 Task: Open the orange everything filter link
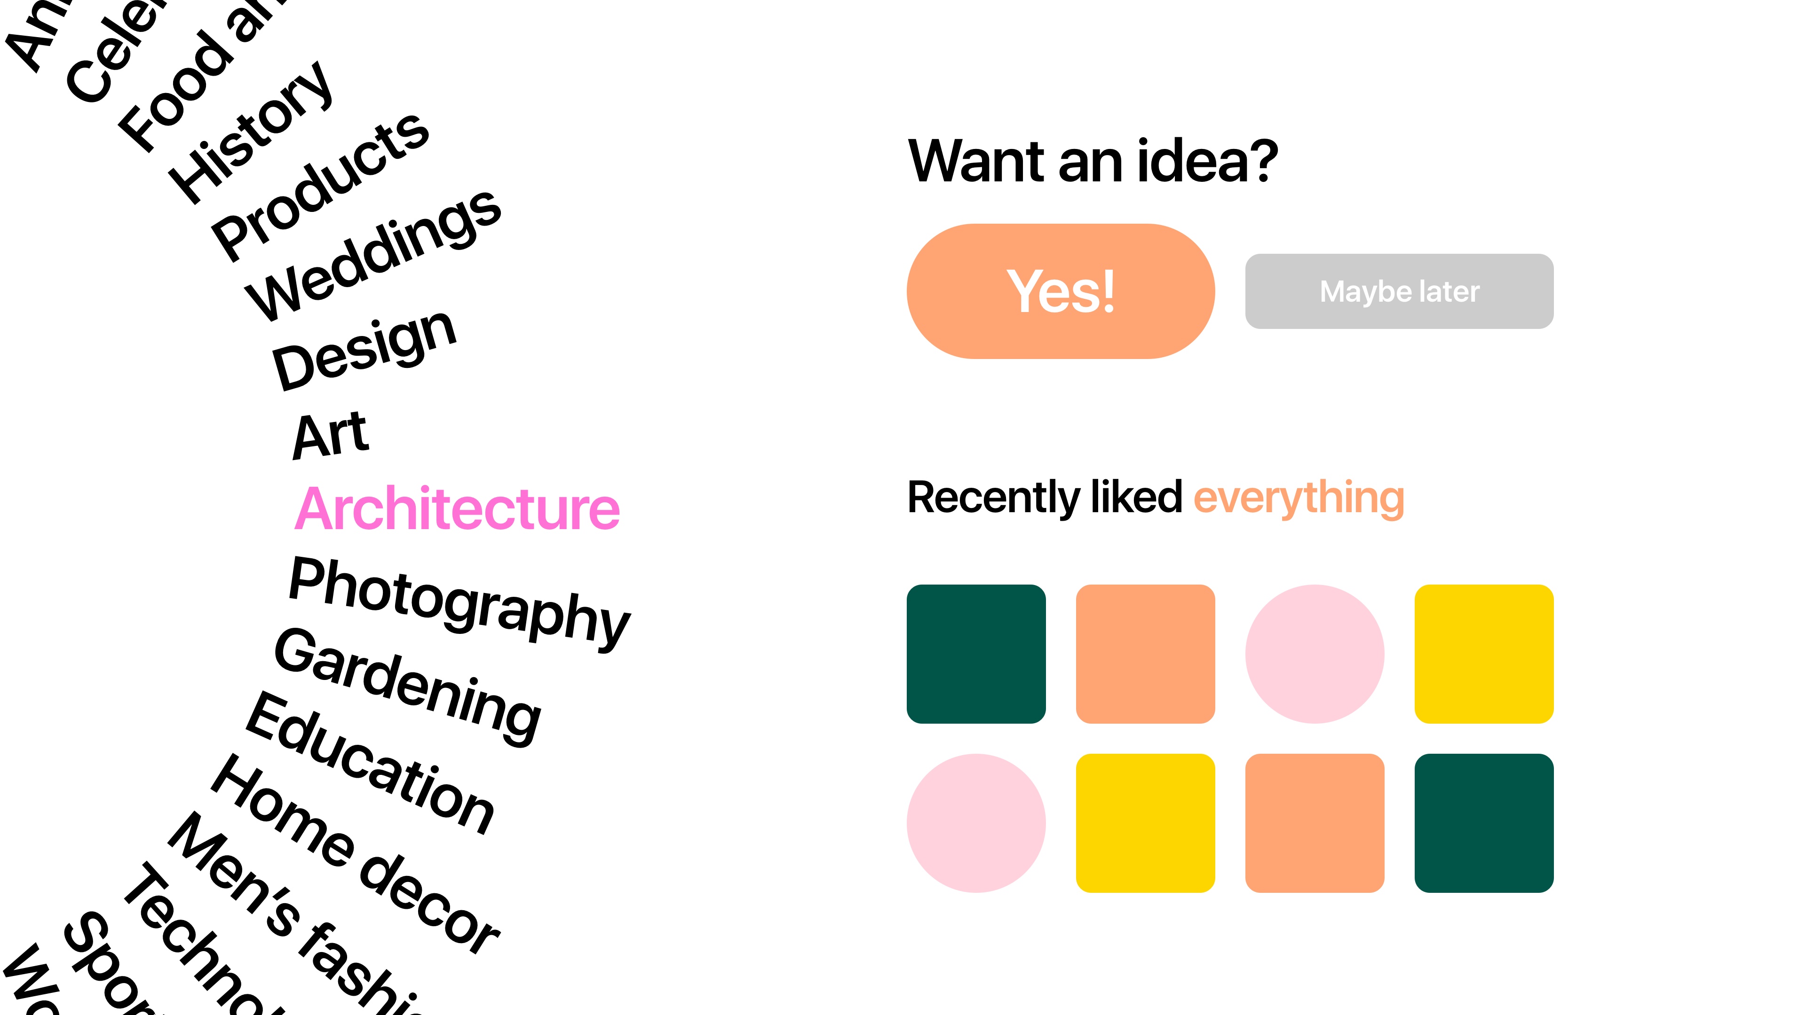[x=1299, y=497]
